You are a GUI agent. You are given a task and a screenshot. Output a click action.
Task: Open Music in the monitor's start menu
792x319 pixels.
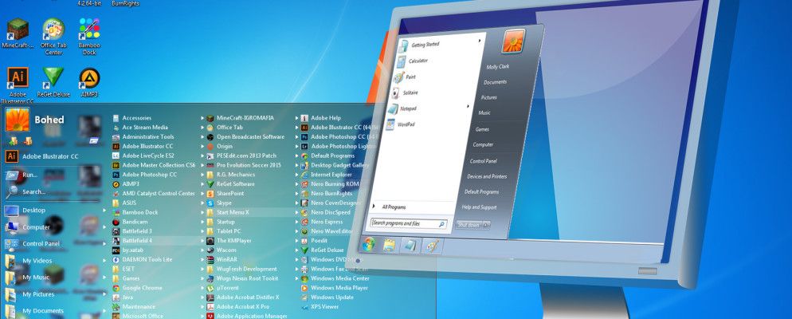tap(484, 112)
